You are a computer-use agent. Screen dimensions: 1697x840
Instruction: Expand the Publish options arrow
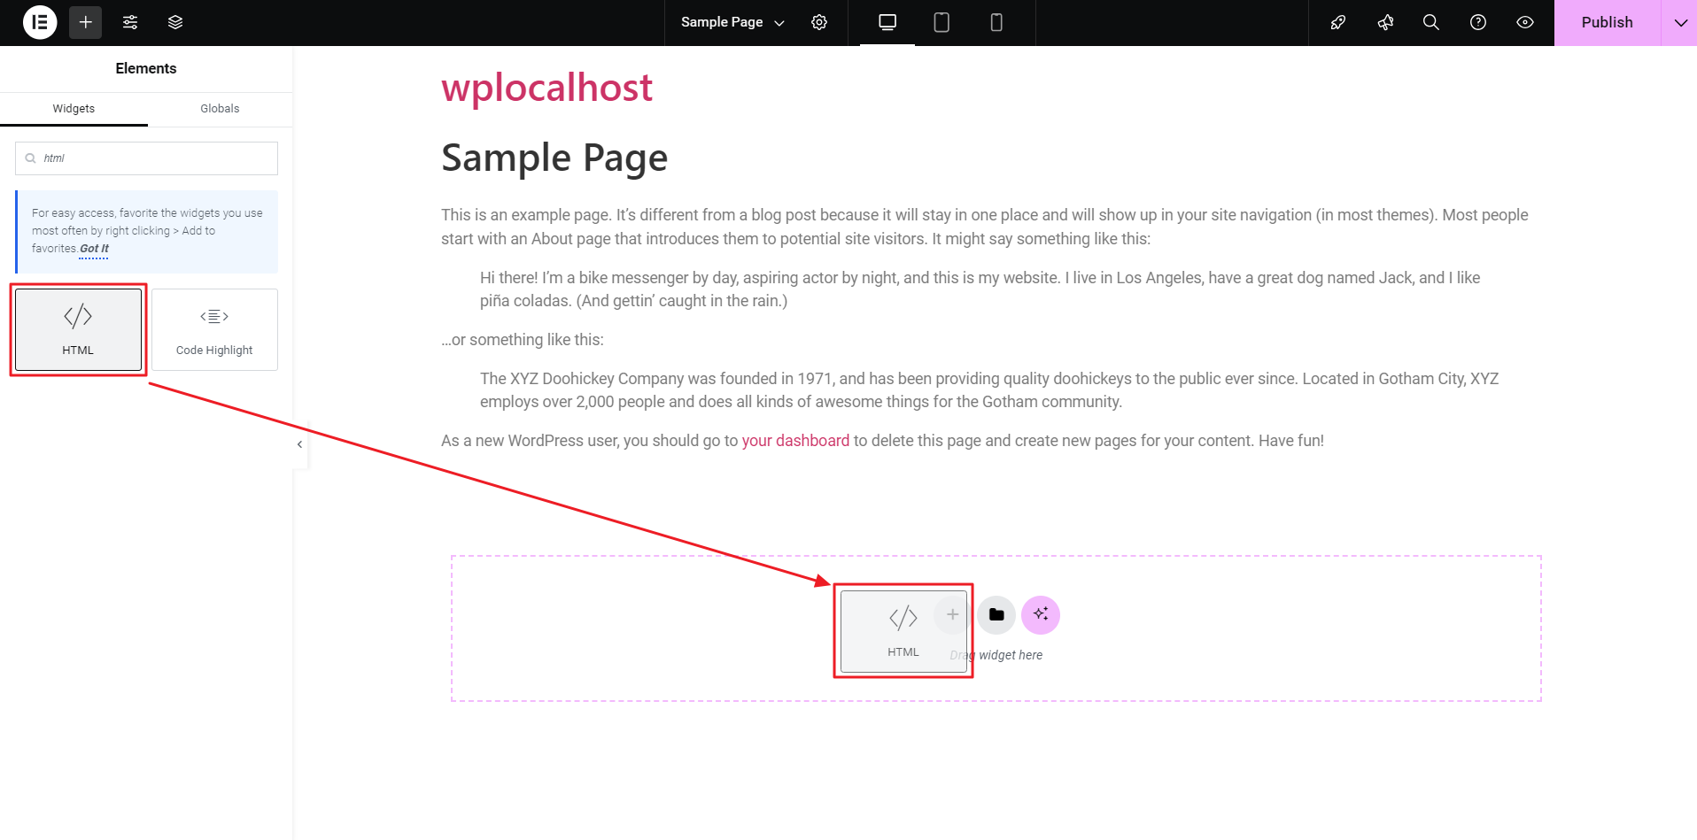pos(1680,22)
